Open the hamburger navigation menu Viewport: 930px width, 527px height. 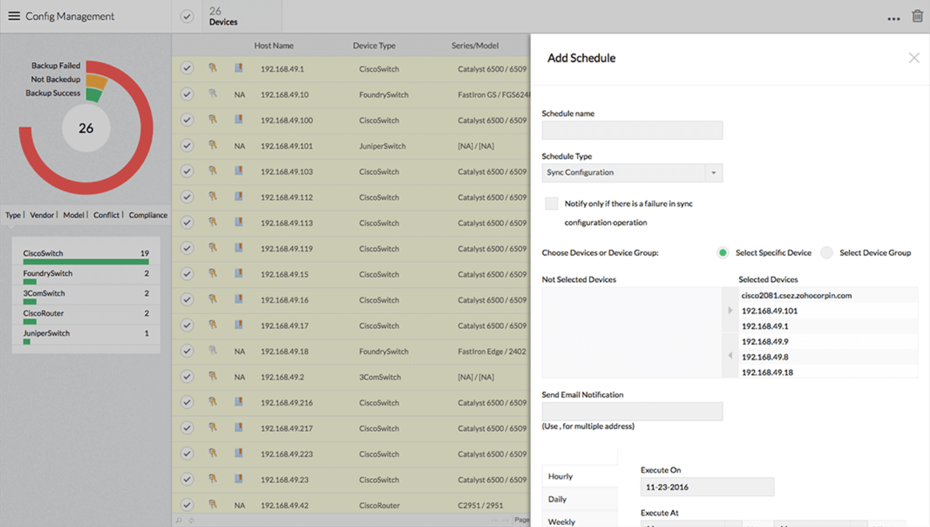[x=13, y=16]
